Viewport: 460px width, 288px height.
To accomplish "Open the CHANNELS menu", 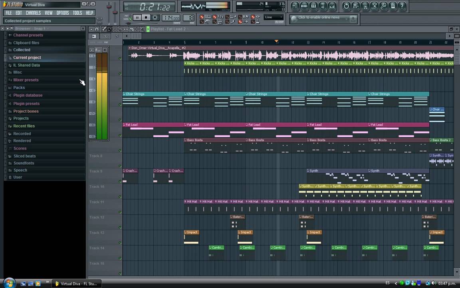I will (33, 13).
